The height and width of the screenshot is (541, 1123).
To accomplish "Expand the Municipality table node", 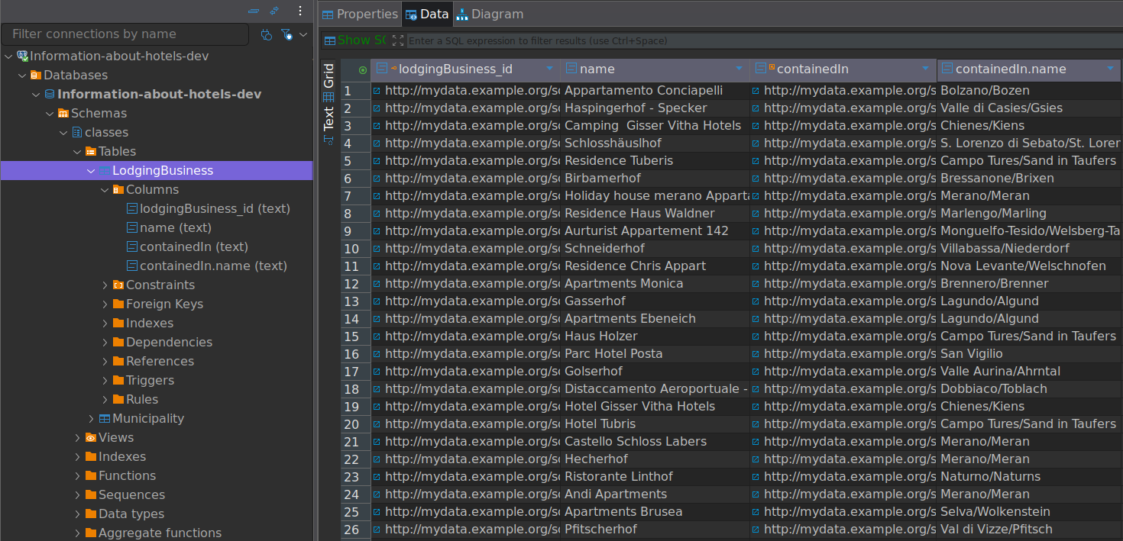I will pyautogui.click(x=92, y=419).
